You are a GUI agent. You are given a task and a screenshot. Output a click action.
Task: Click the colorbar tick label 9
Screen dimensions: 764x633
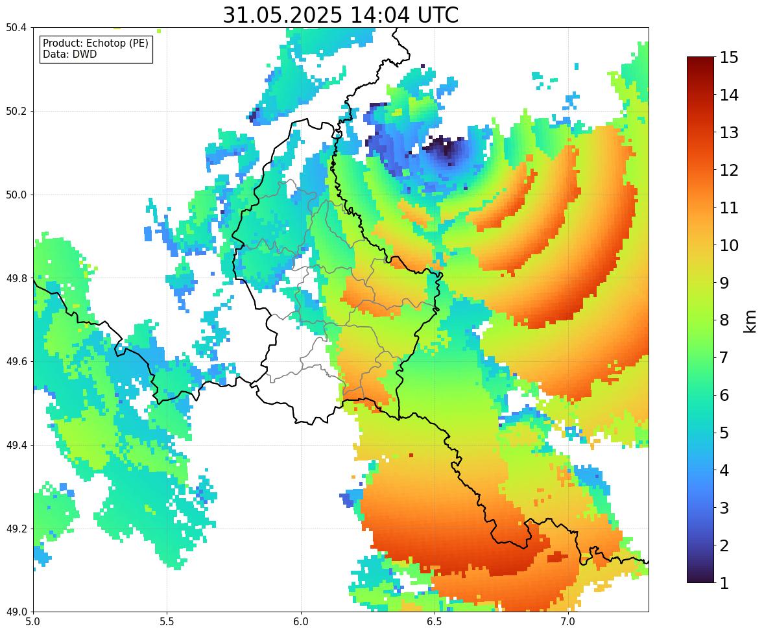[724, 283]
